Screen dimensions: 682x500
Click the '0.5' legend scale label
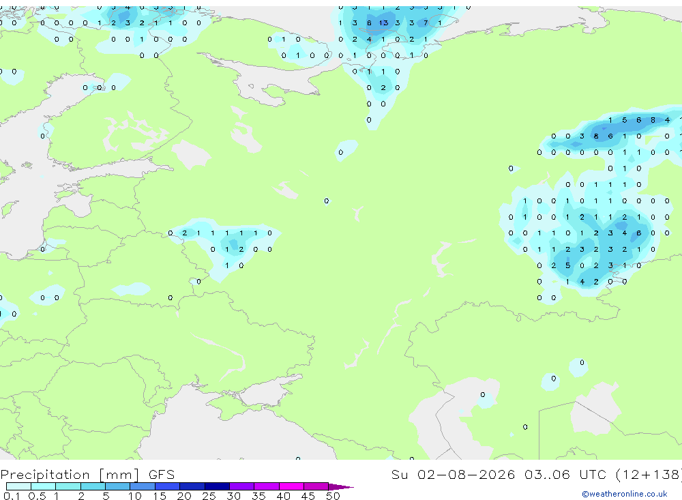[x=37, y=496]
